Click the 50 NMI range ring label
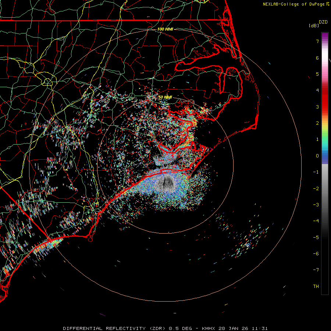This screenshot has height=331, width=331. (x=165, y=97)
